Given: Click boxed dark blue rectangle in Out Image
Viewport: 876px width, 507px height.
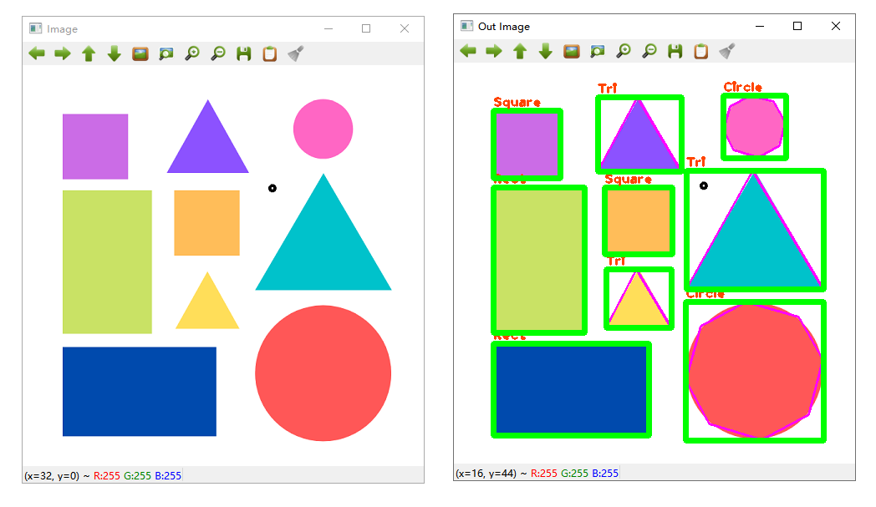Looking at the screenshot, I should tap(571, 389).
